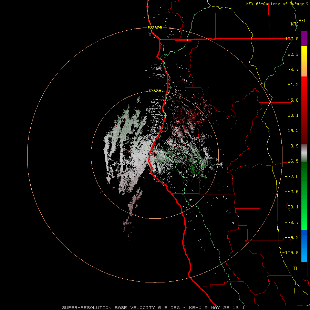Click the blue segment of the color bar

[304, 246]
